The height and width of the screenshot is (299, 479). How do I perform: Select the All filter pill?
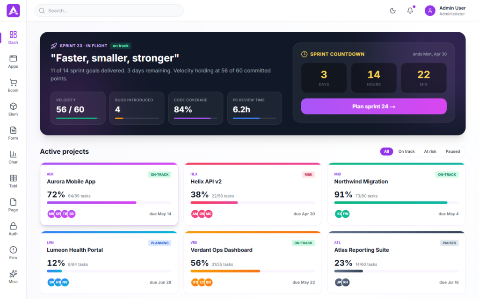coord(386,151)
